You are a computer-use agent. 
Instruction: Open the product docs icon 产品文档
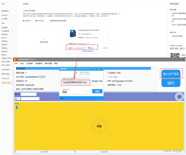(36, 21)
